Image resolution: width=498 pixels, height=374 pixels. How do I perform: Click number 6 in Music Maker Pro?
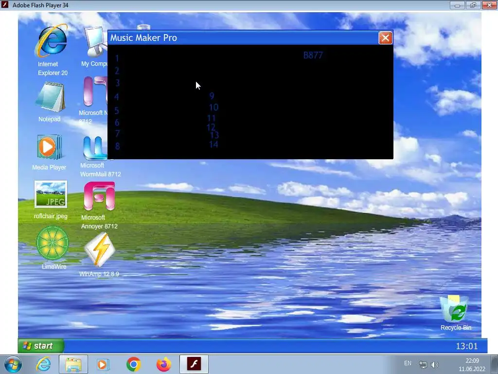click(x=117, y=122)
